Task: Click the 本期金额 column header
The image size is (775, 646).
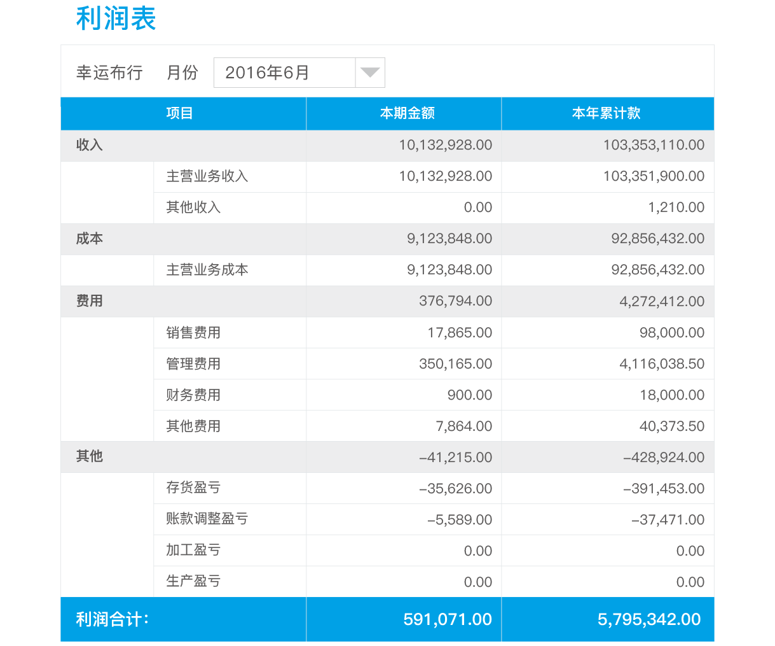Action: (407, 113)
